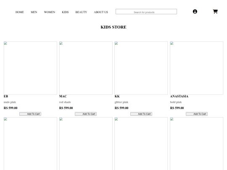This screenshot has width=227, height=170.
Task: Open the MEN category
Action: (x=34, y=12)
